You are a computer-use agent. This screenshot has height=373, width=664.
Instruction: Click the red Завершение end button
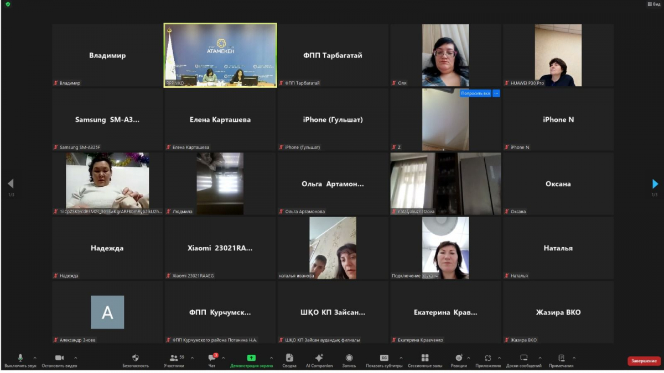tap(644, 361)
